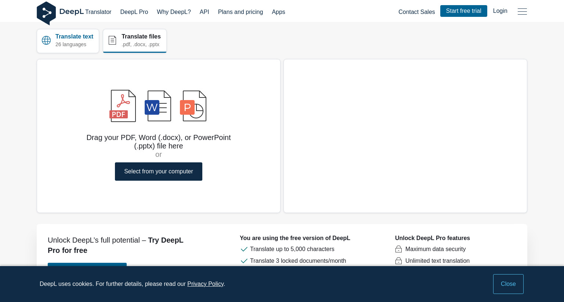This screenshot has height=302, width=564.
Task: Click lock icon beside Maximum data security
Action: (x=398, y=249)
